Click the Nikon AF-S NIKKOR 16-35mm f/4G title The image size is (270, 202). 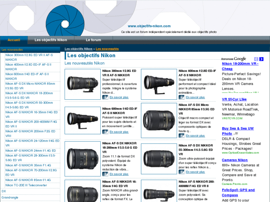click(x=119, y=184)
